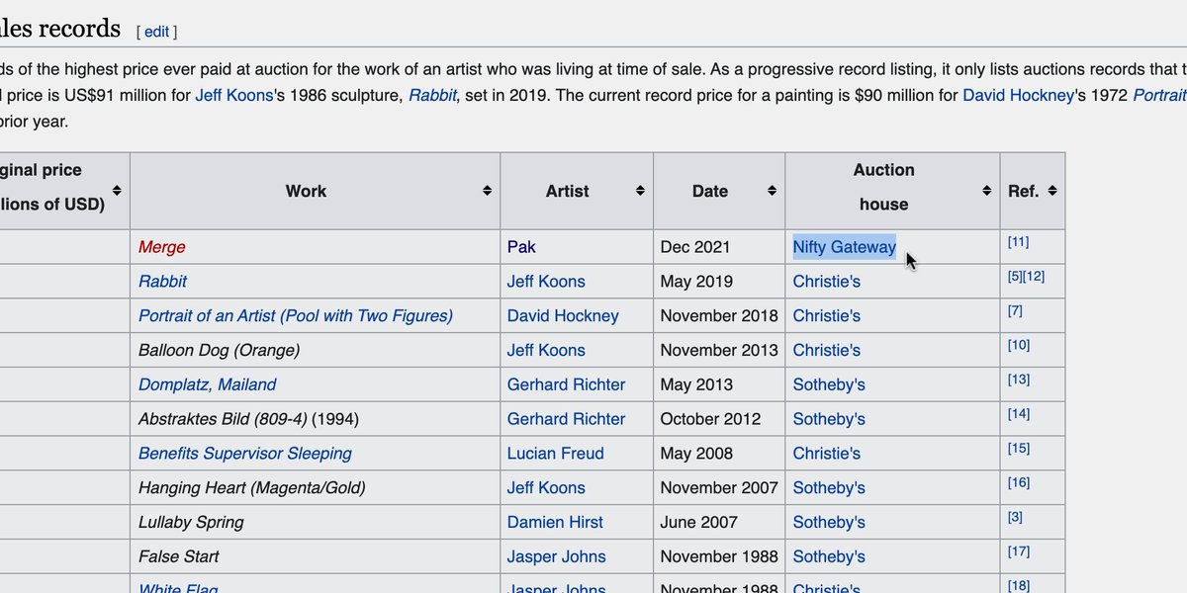Open Benefits Supervisor Sleeping work link
Screen dimensions: 1187x593
pos(245,454)
